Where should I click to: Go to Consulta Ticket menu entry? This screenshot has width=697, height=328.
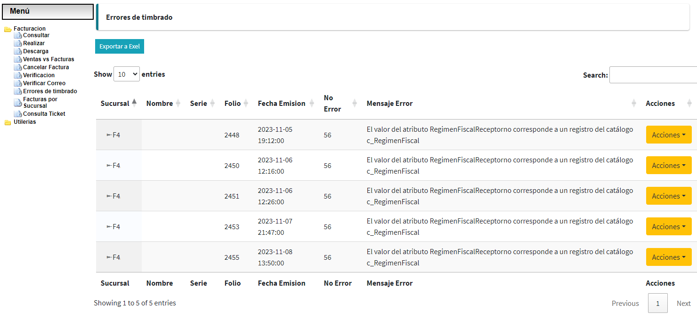click(x=44, y=114)
